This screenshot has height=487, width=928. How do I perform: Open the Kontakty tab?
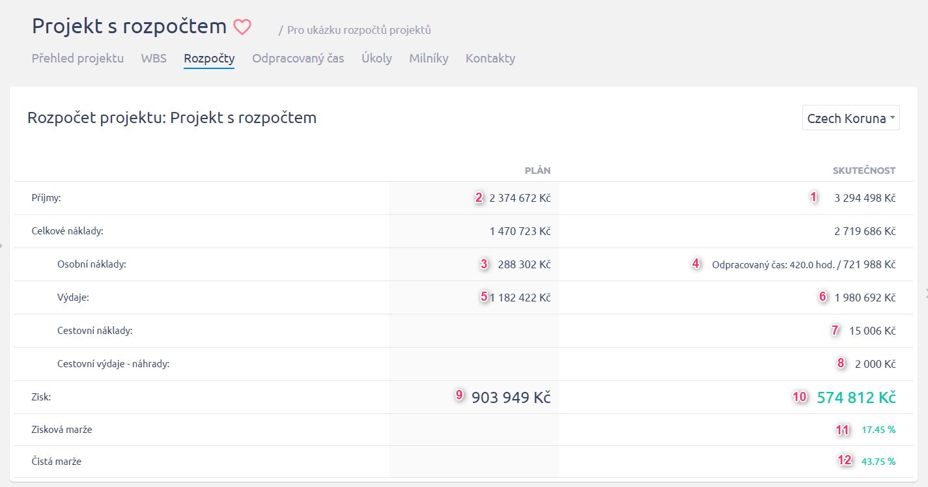pos(490,59)
